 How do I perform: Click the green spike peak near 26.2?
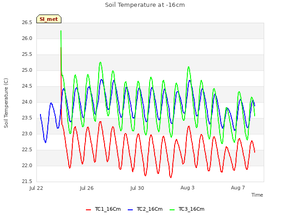click(x=61, y=31)
